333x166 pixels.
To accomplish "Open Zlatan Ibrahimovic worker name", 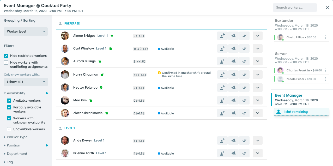I will [x=88, y=113].
